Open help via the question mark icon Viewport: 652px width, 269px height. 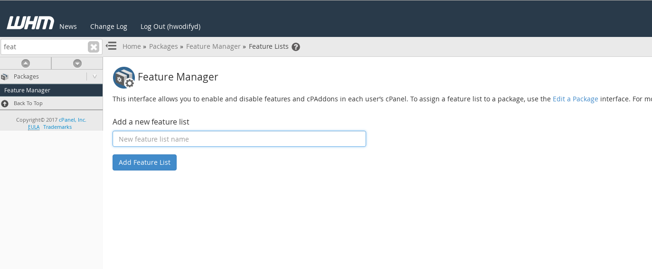click(296, 47)
